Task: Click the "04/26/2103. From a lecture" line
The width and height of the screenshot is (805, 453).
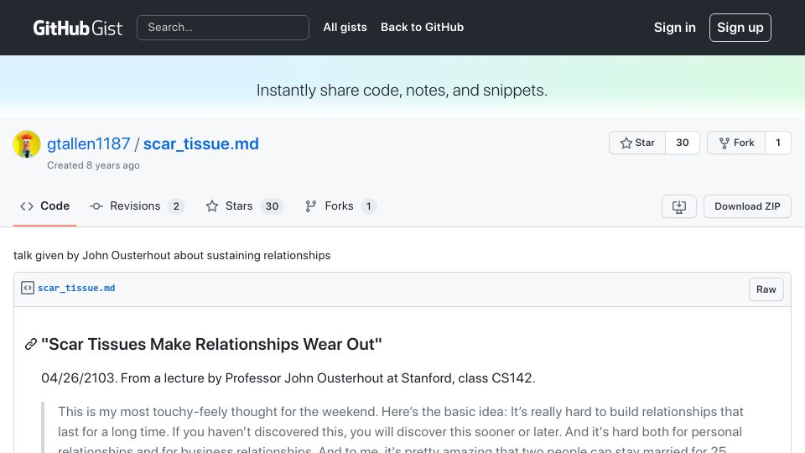Action: (288, 378)
